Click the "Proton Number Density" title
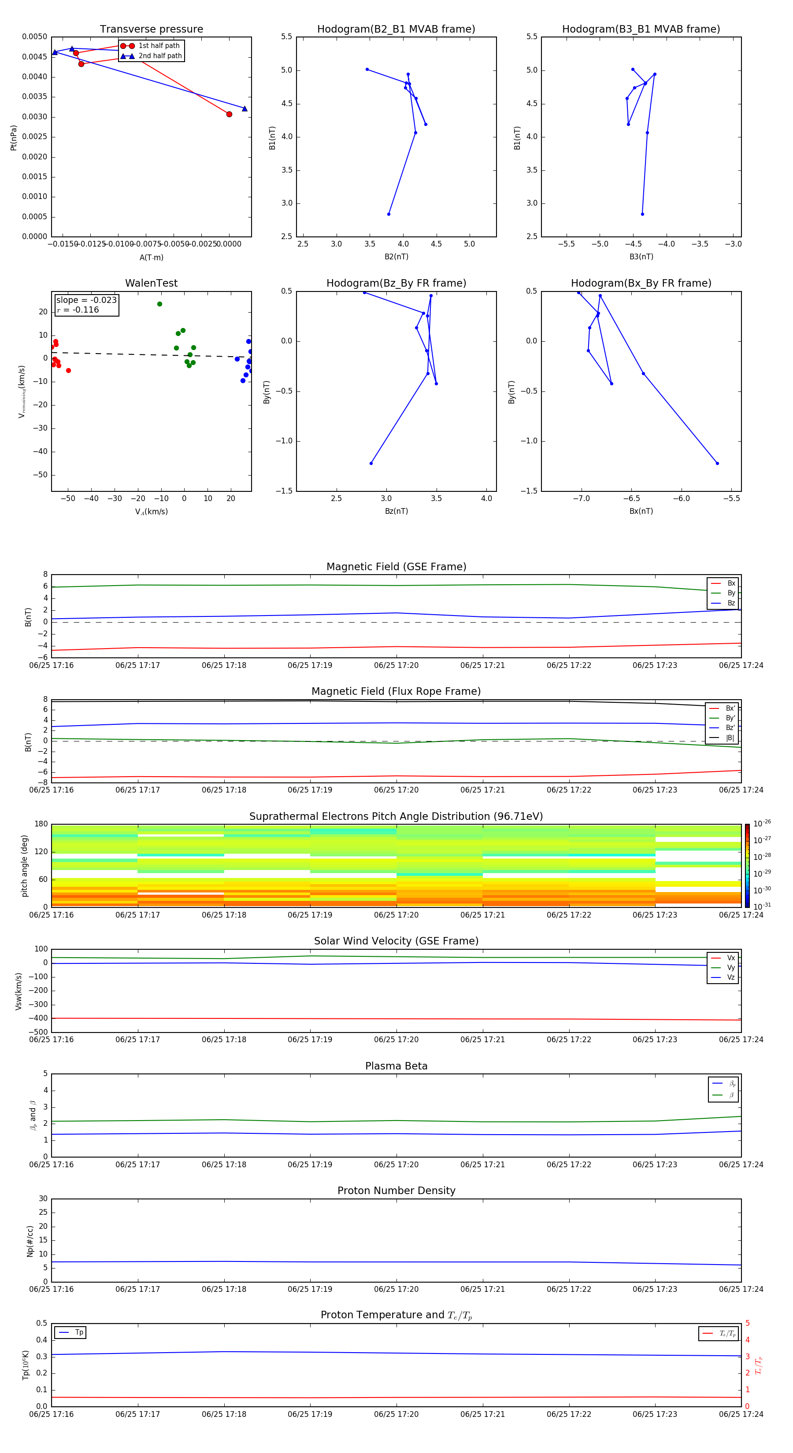Screen dimensions: 793x1453 396,1191
